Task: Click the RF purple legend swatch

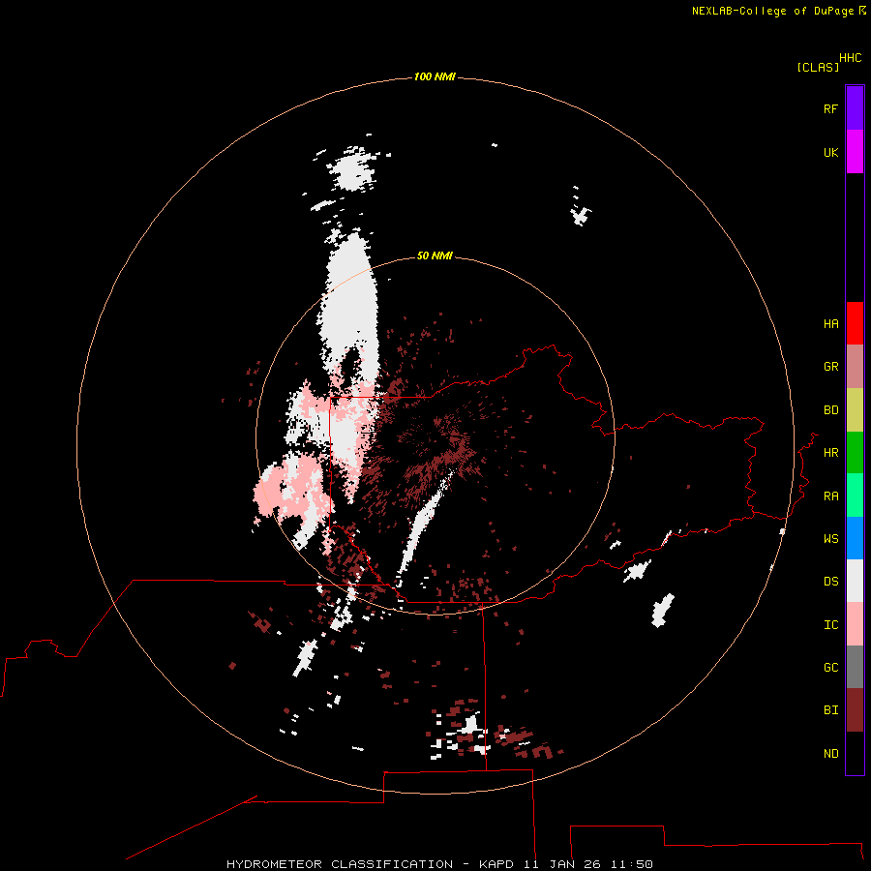Action: pos(855,108)
